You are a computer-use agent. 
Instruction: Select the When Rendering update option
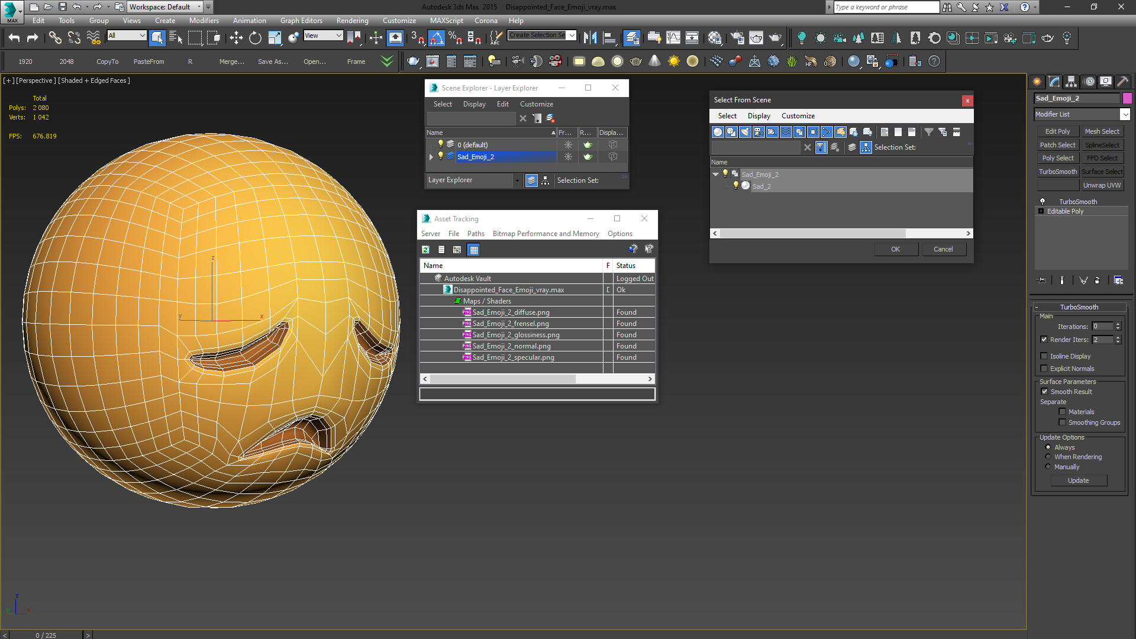(x=1048, y=456)
